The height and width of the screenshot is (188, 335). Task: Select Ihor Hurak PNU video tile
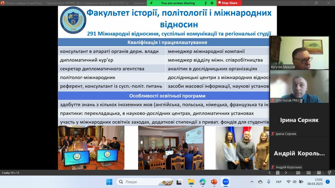click(299, 86)
